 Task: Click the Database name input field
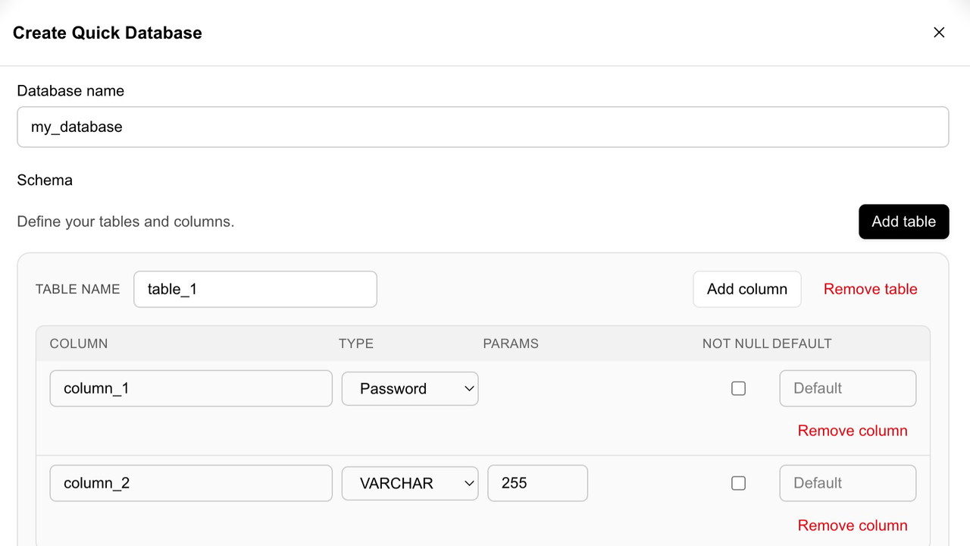(483, 127)
